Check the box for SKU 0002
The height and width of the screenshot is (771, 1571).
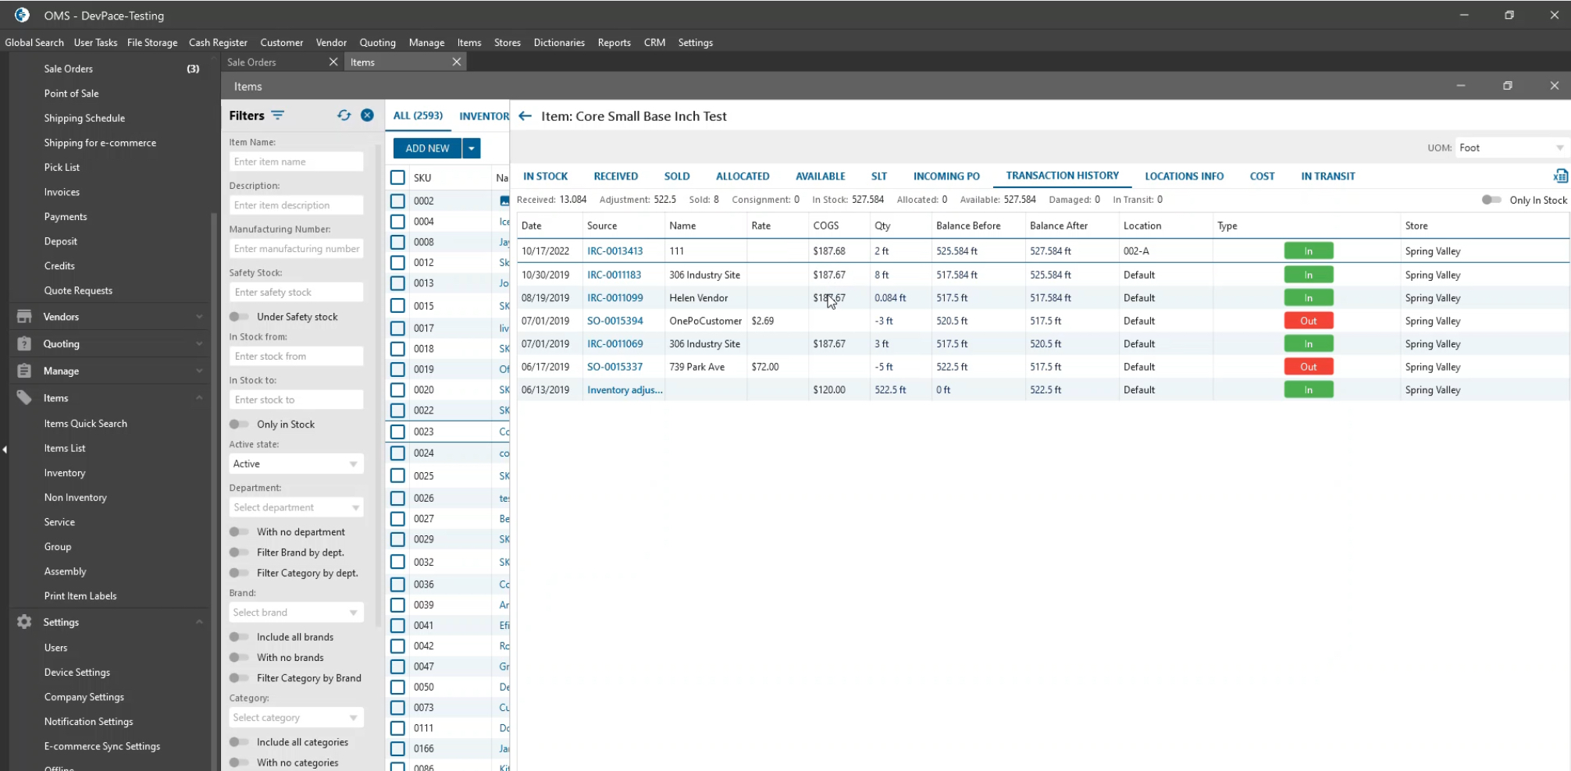(x=397, y=201)
